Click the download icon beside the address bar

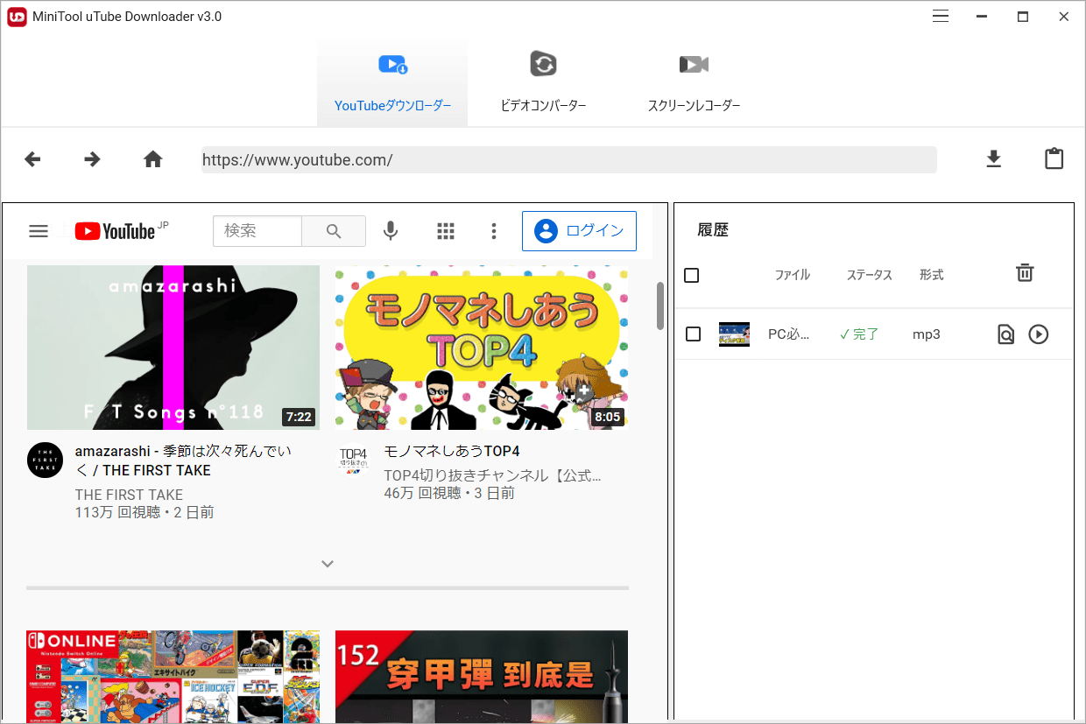tap(993, 159)
